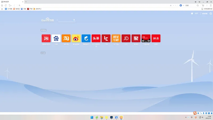This screenshot has height=120, width=213.
Task: Expand dropdown next to bookmark star
Action: point(173,5)
